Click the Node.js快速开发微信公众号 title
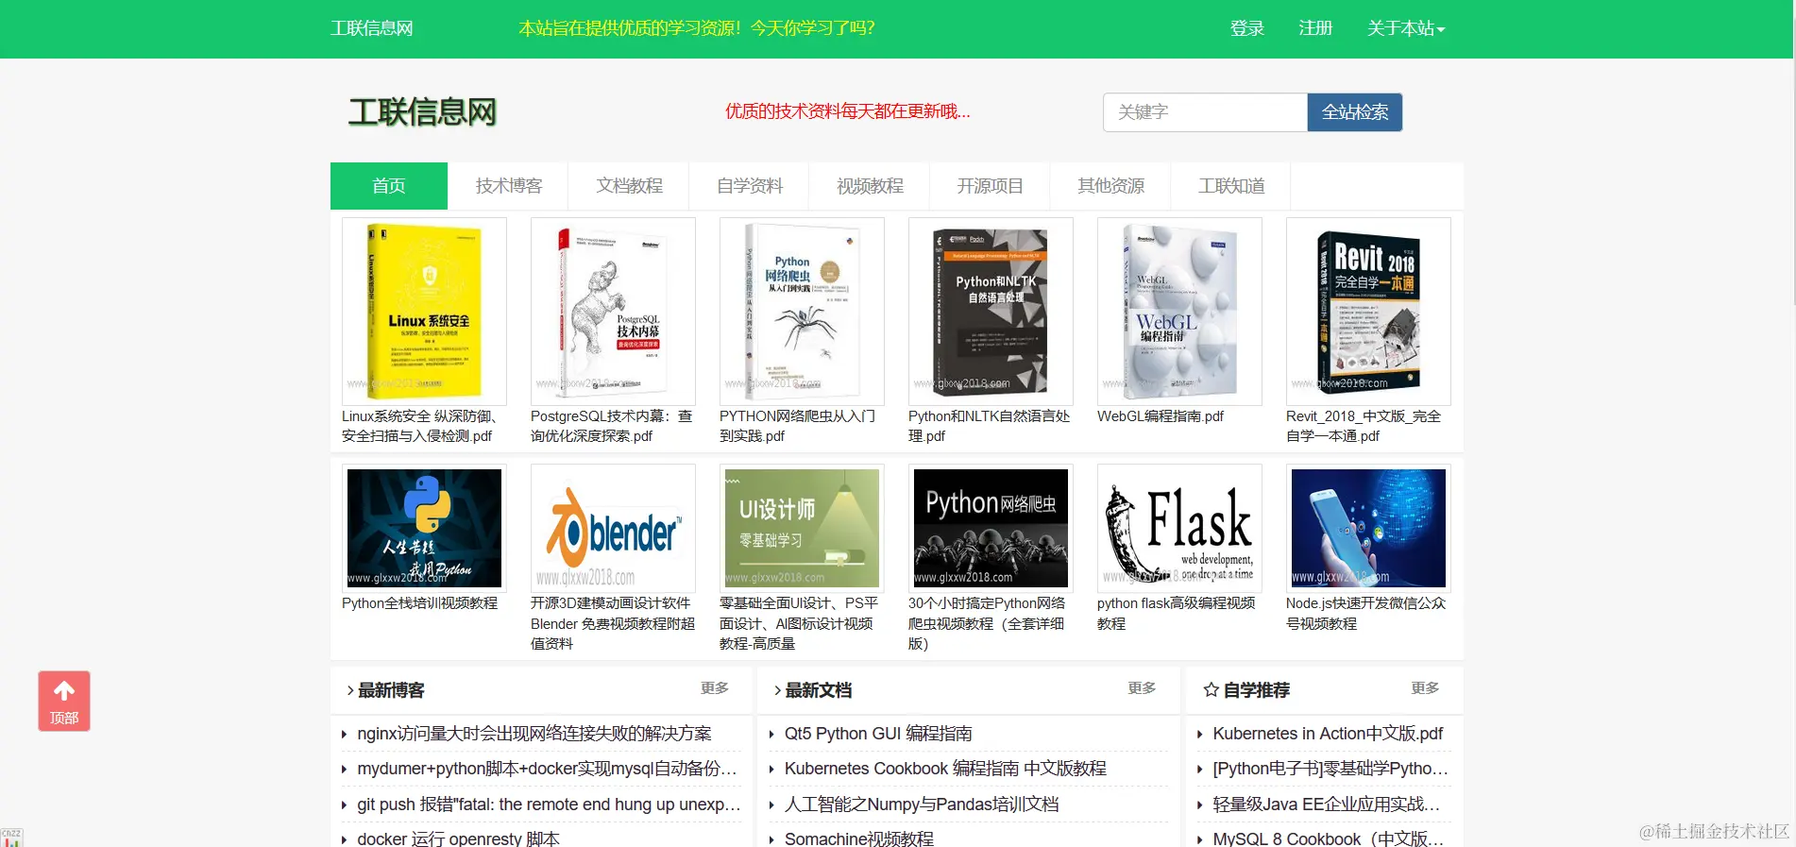 [1366, 614]
